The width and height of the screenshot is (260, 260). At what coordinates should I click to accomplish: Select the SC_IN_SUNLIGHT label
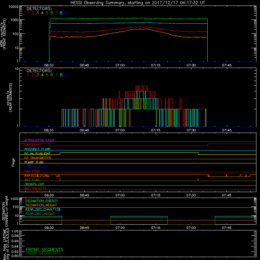tap(37, 153)
